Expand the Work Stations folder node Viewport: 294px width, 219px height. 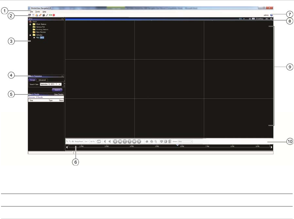(30, 24)
